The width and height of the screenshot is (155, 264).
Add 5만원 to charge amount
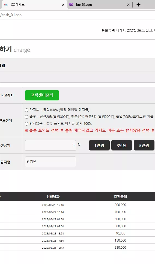coord(144,145)
